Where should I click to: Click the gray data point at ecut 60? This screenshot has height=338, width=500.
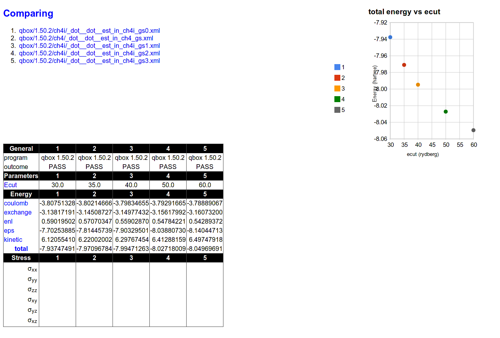click(x=473, y=130)
